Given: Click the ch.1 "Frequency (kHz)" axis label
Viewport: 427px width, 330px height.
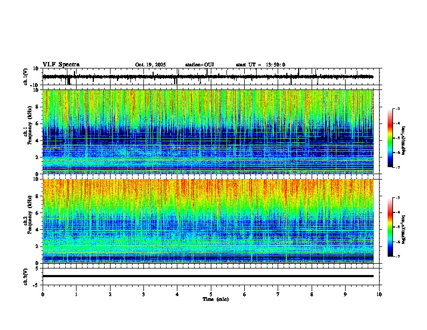Looking at the screenshot, I should 30,125.
